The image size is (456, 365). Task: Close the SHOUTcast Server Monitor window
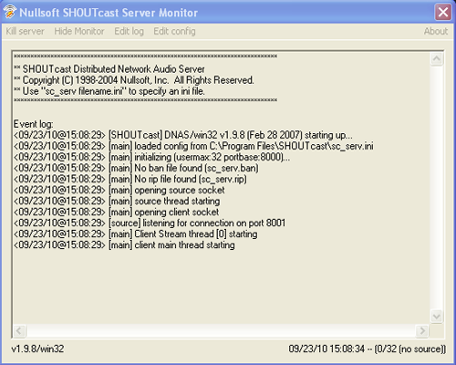(x=443, y=12)
